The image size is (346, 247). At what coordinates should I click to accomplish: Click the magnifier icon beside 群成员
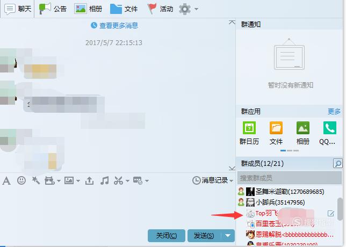click(x=337, y=164)
